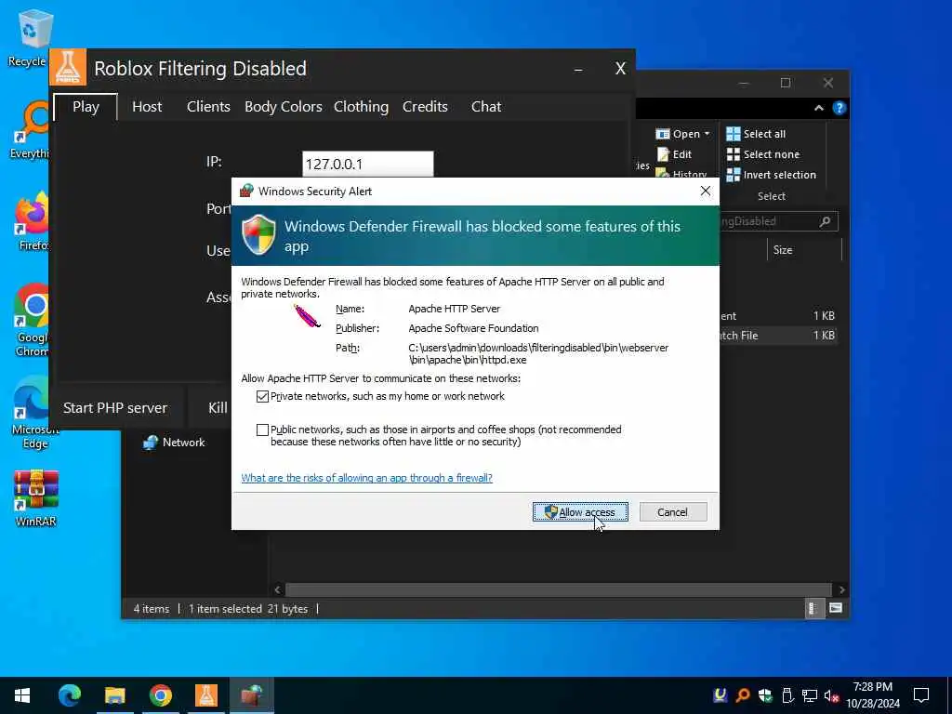This screenshot has width=952, height=714.
Task: Click the Everything search icon in the system tray
Action: [x=743, y=695]
